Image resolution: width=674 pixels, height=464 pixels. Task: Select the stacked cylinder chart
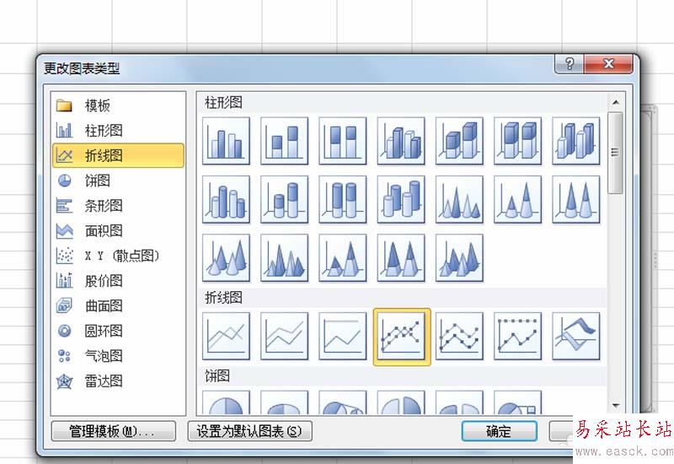tap(285, 199)
